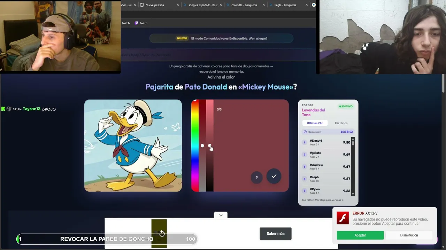Click the Saber más ad button
This screenshot has width=446, height=250.
(276, 234)
